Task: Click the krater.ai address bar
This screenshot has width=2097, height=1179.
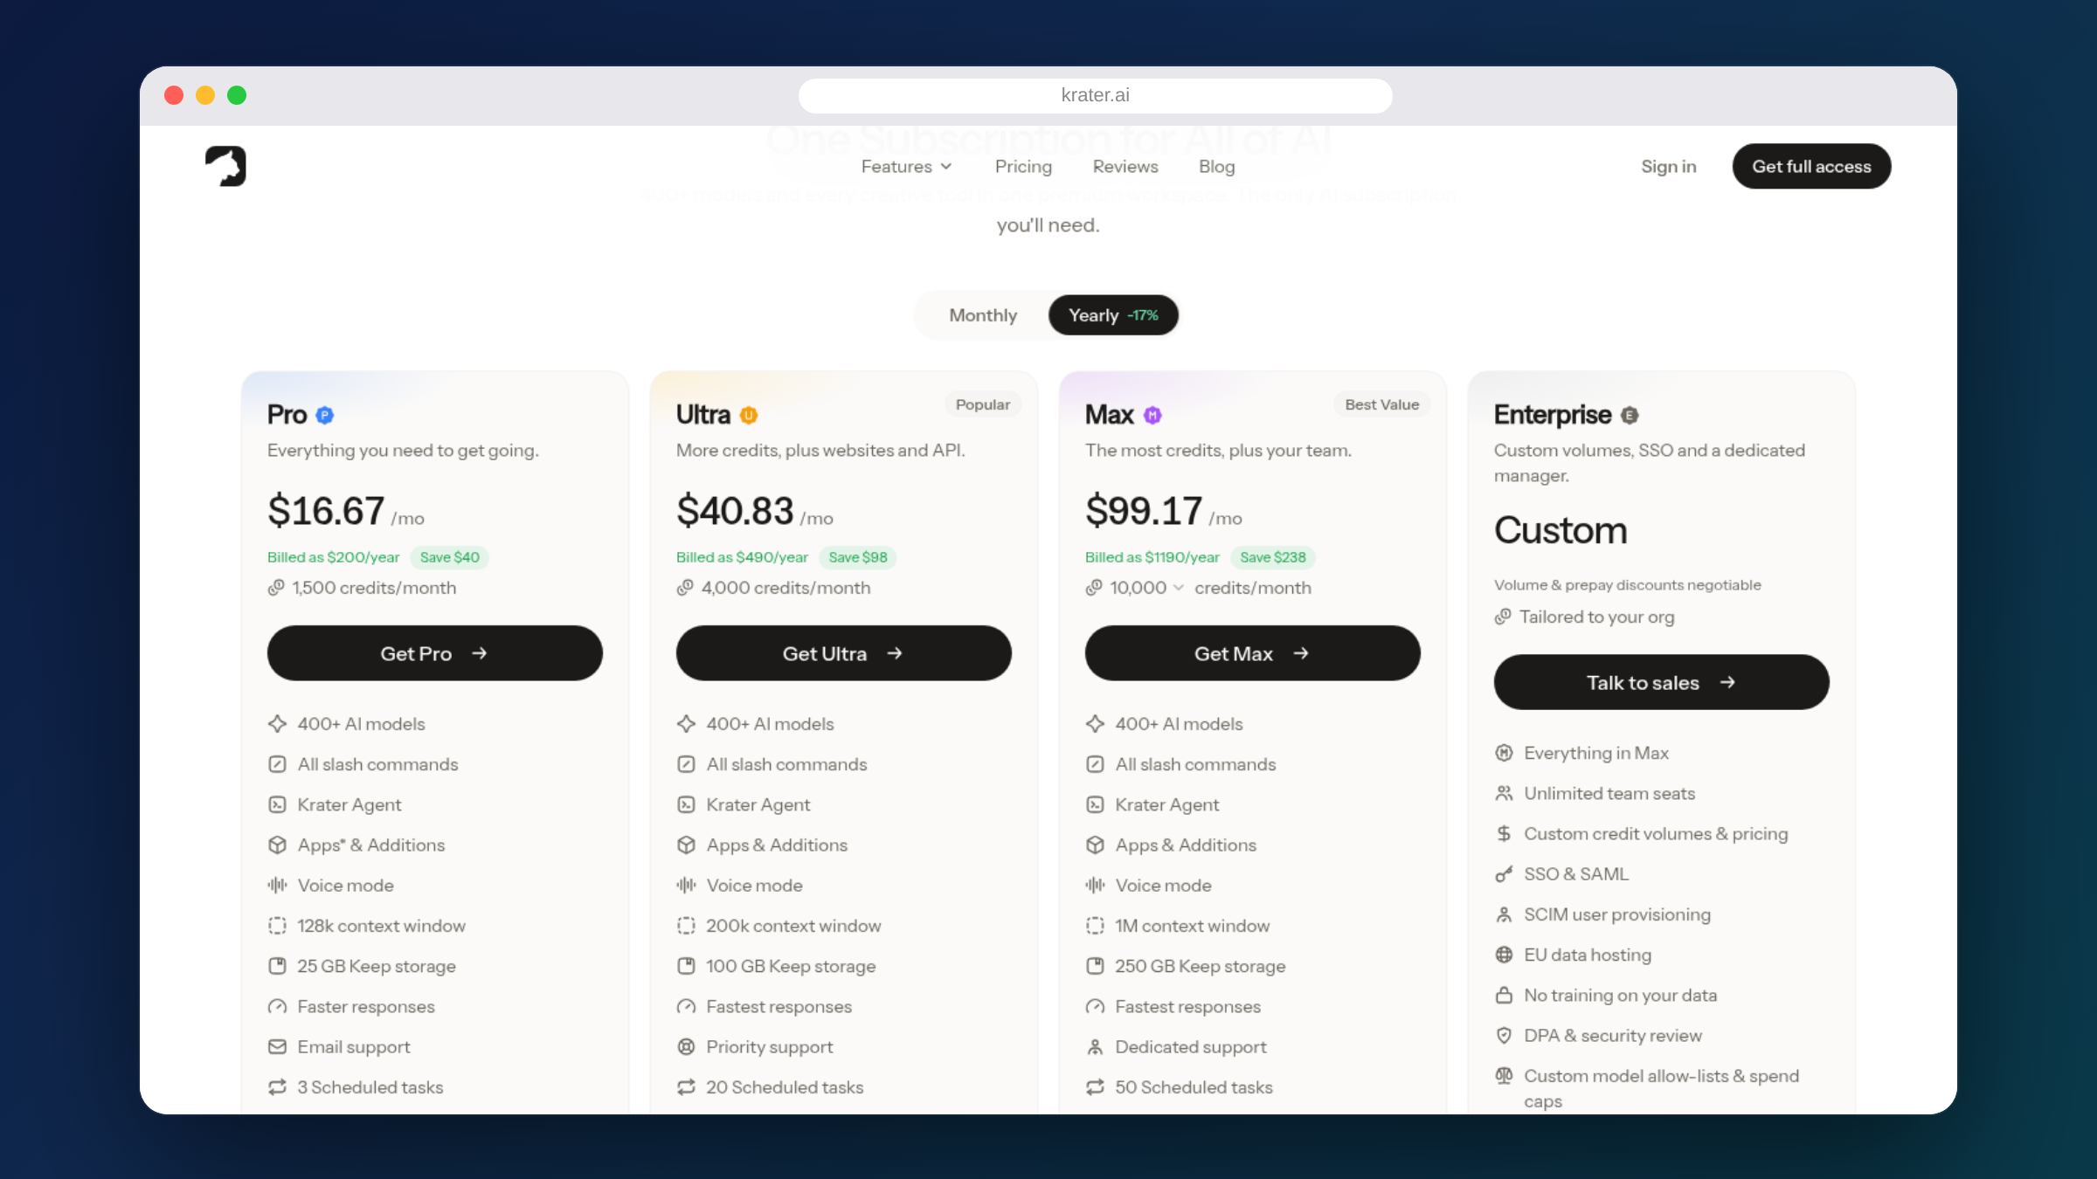Action: (x=1095, y=95)
